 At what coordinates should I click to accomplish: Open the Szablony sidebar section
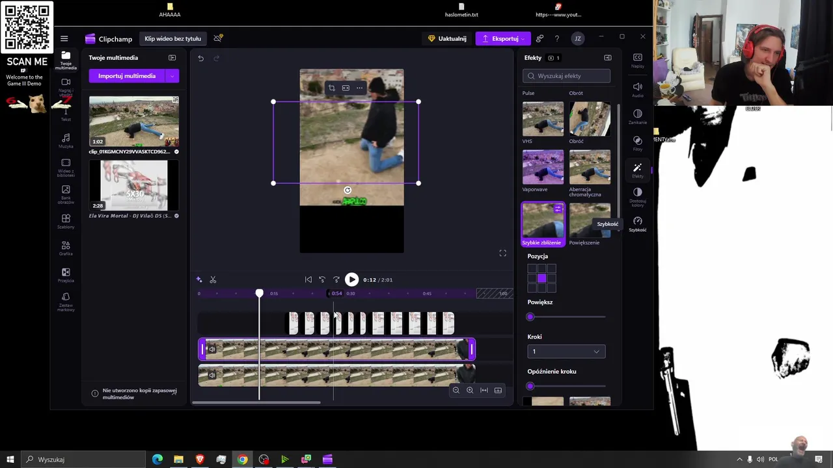[66, 222]
